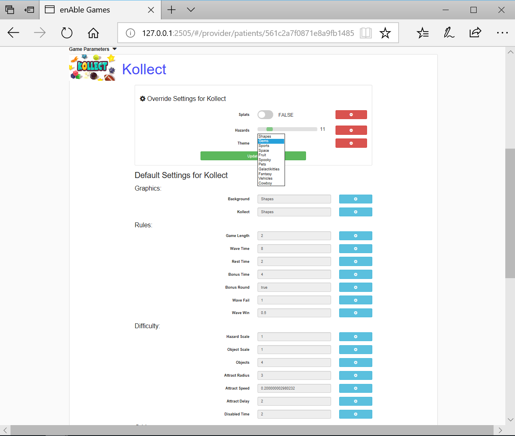Add override for Object Scale

356,350
